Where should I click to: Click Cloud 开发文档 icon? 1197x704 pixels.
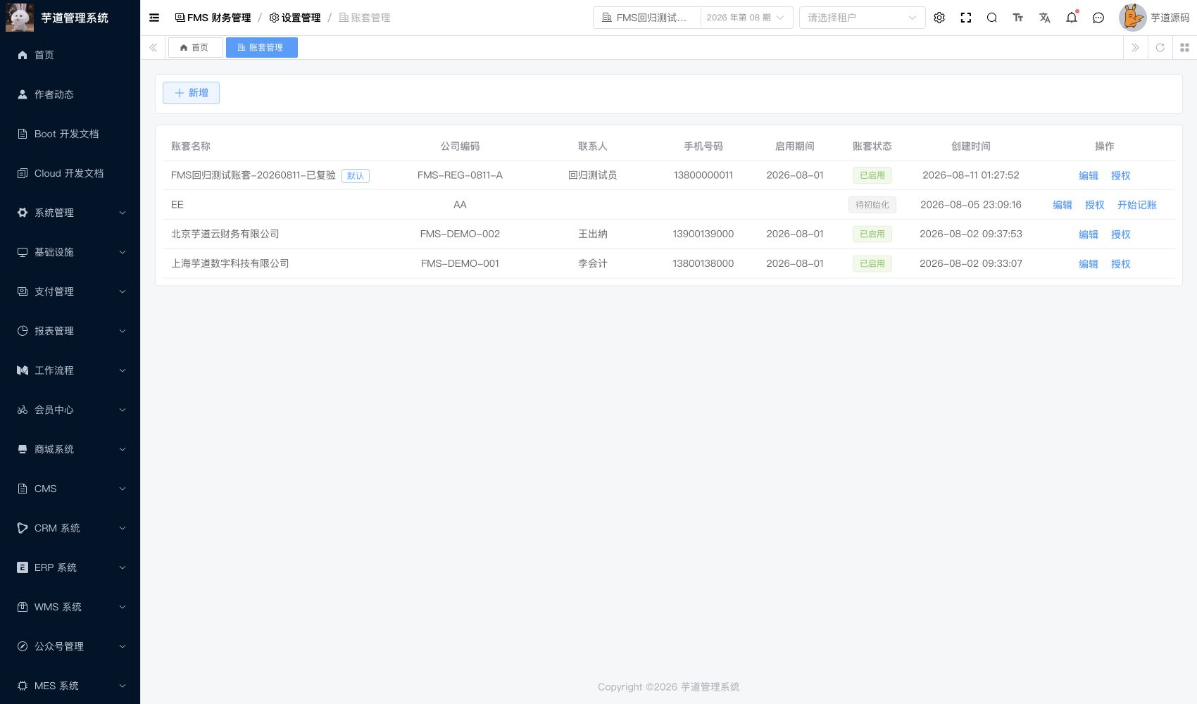[x=23, y=173]
